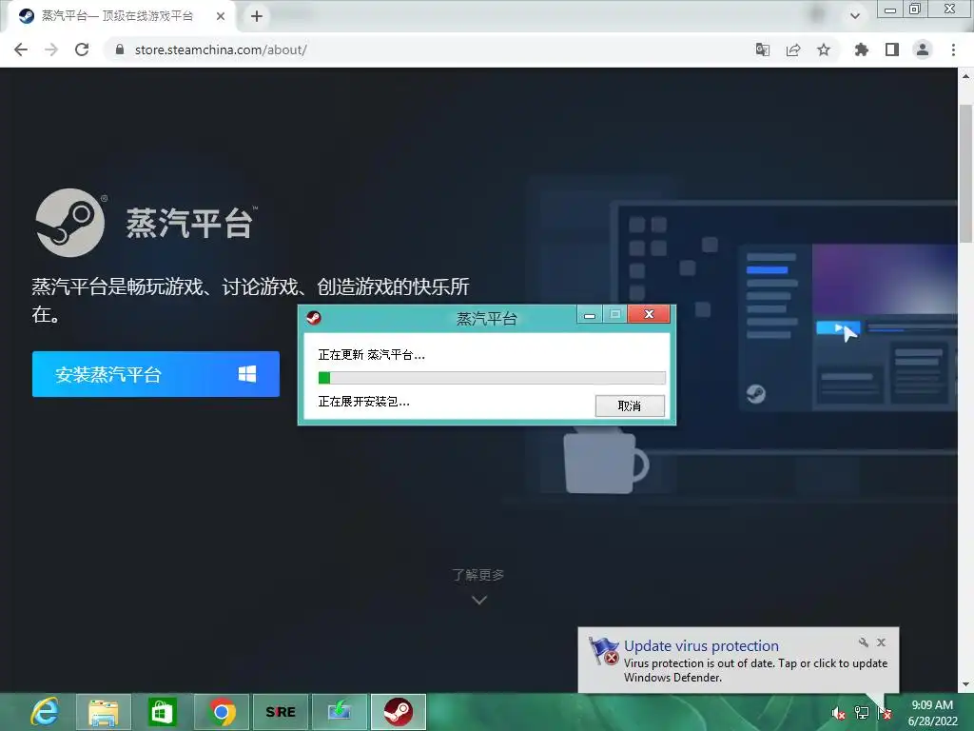
Task: Click the browser forward arrow
Action: [x=51, y=49]
